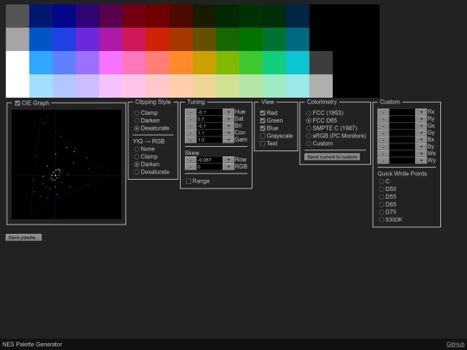Choose sRGB (PC Monitors) colorimetry
The width and height of the screenshot is (467, 350).
tap(309, 136)
